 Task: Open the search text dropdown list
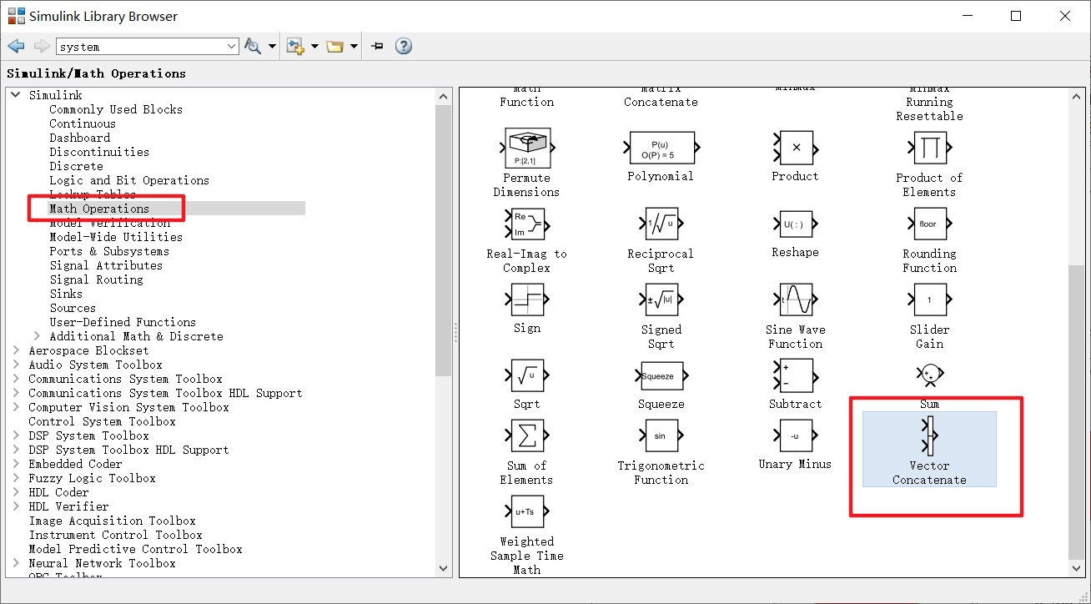pyautogui.click(x=232, y=47)
